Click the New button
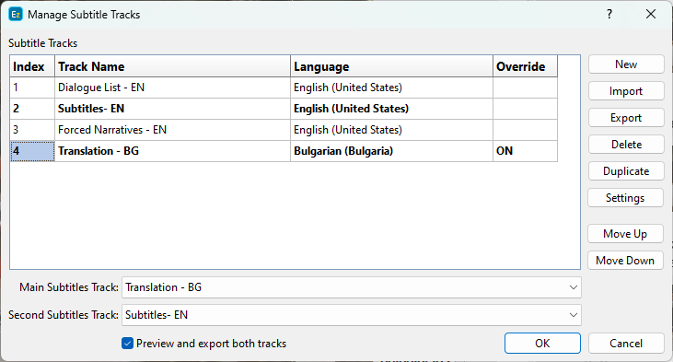 (x=626, y=64)
